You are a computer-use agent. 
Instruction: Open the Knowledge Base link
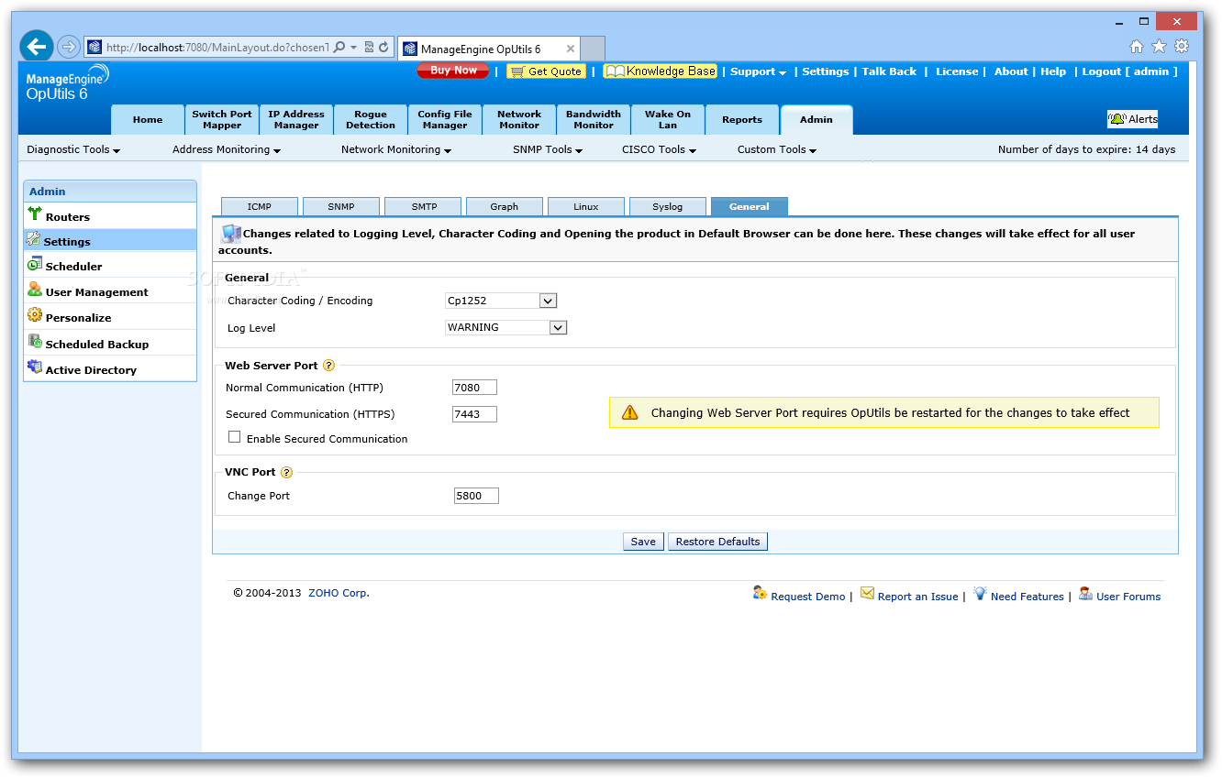pyautogui.click(x=660, y=71)
